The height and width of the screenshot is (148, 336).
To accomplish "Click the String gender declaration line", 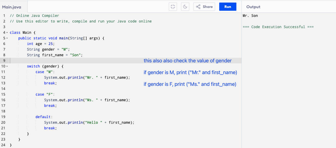I will [x=48, y=49].
